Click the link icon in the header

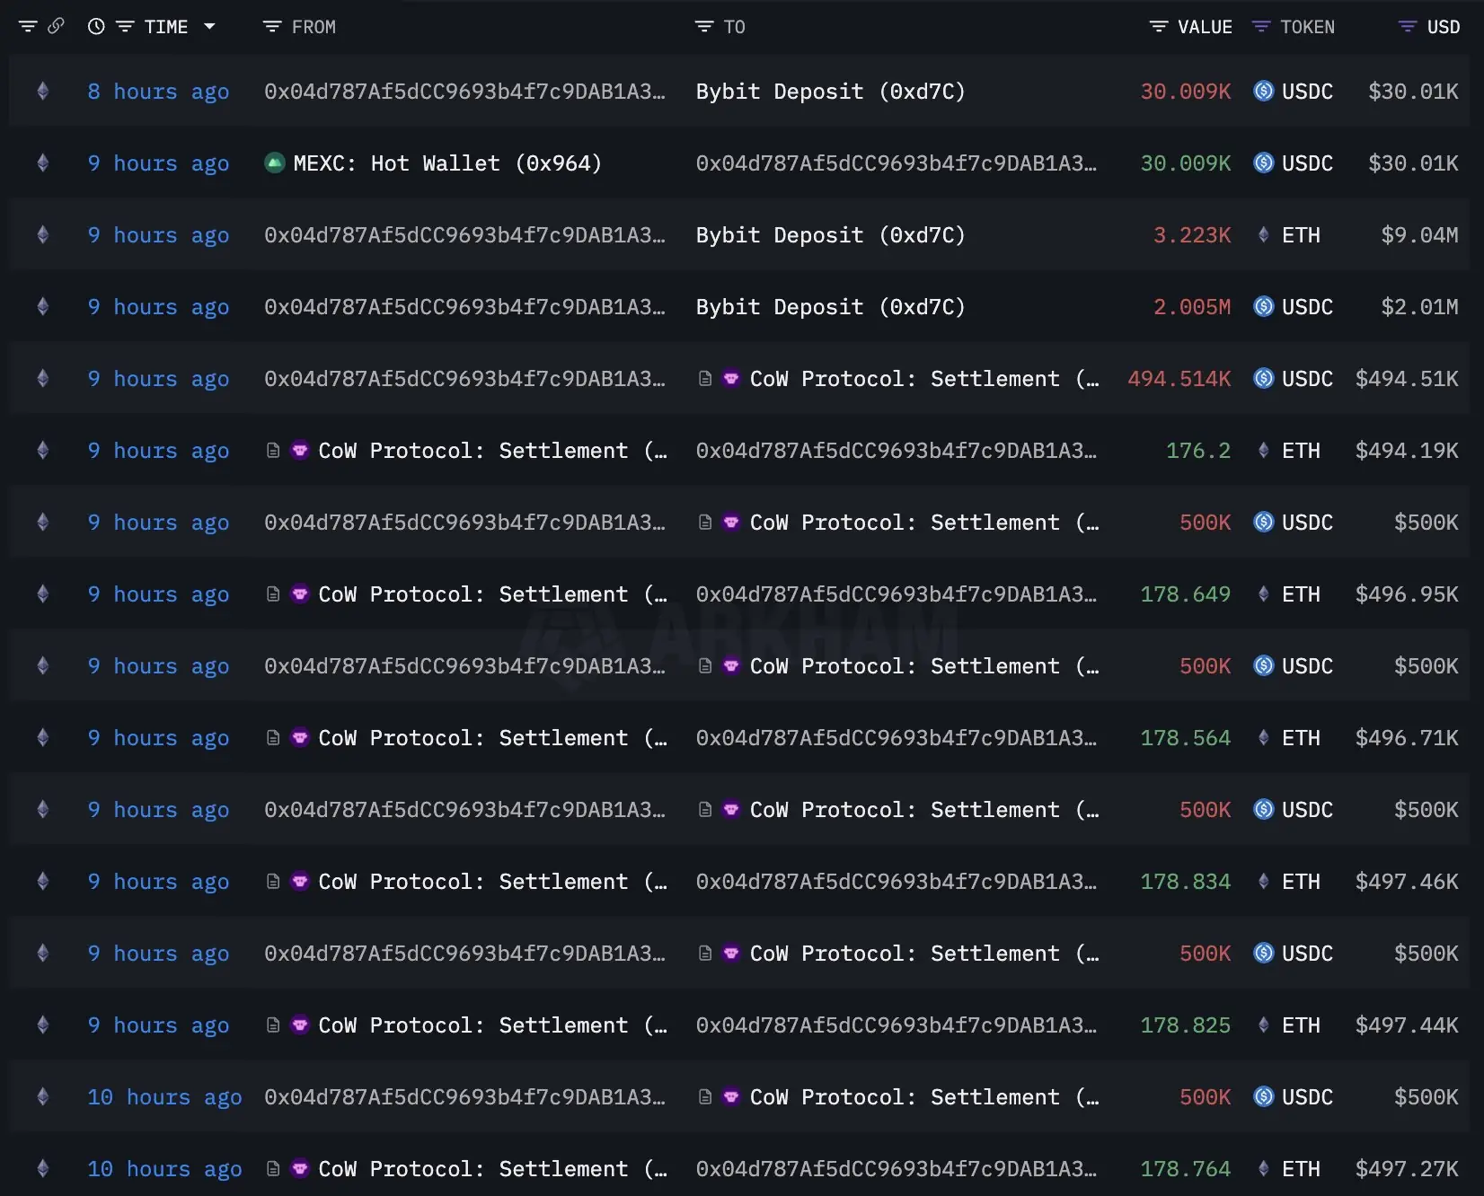pos(56,26)
